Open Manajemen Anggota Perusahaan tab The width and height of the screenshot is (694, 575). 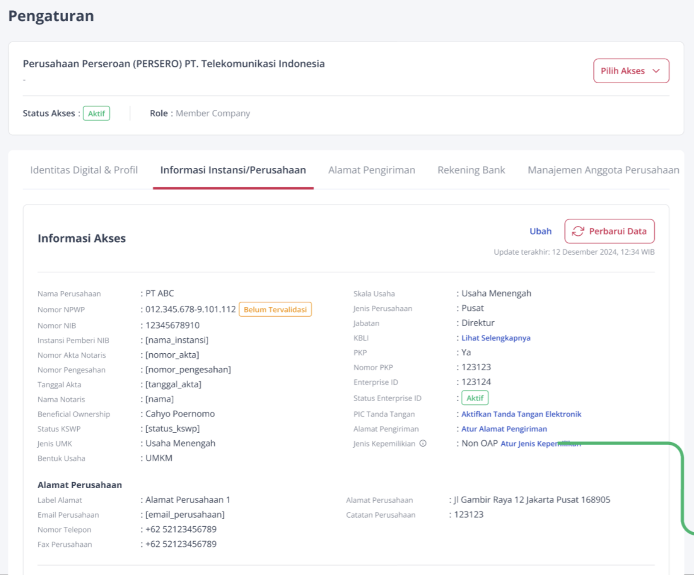[x=604, y=170]
